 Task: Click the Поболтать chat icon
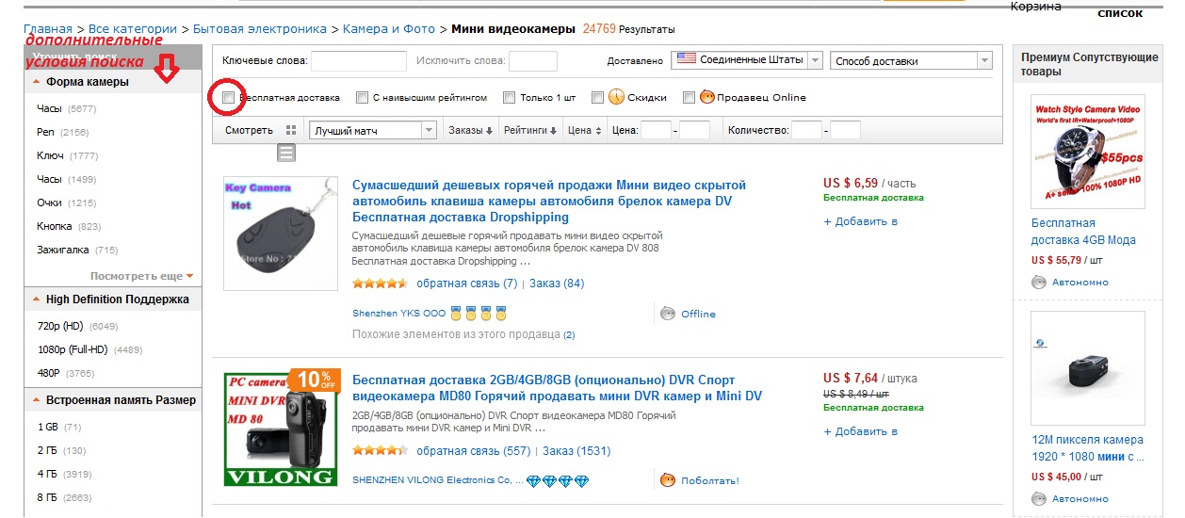[x=668, y=480]
